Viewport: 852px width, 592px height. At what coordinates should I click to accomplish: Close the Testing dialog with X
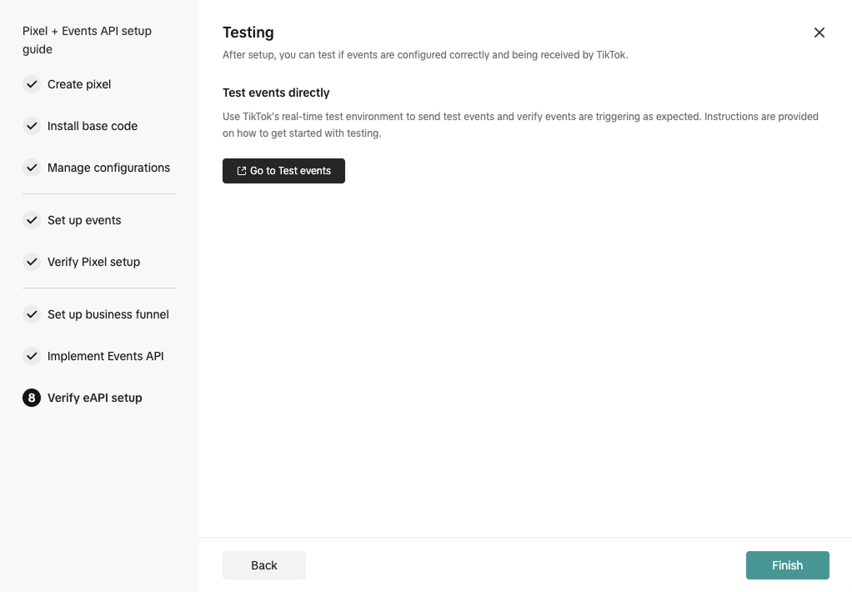(819, 33)
